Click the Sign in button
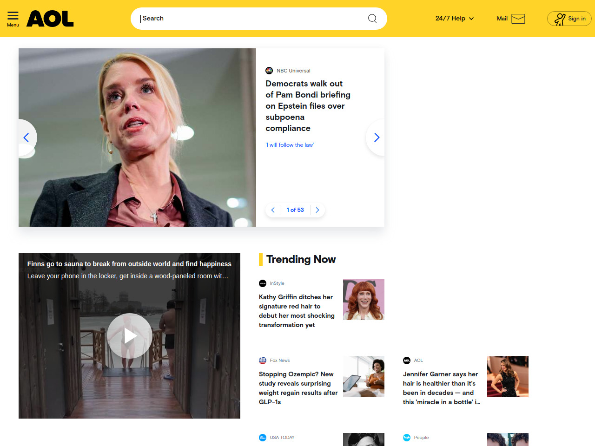Screen dimensions: 595x446 coord(569,19)
